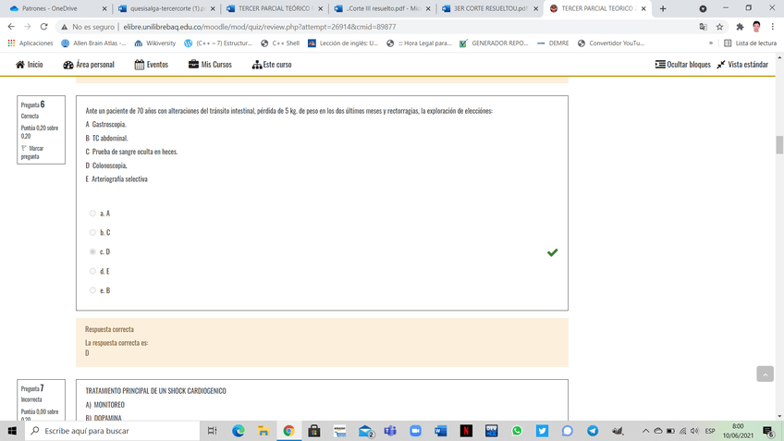Screen dimensions: 784x441
Task: Open the DEMRE bookmark
Action: click(x=553, y=43)
